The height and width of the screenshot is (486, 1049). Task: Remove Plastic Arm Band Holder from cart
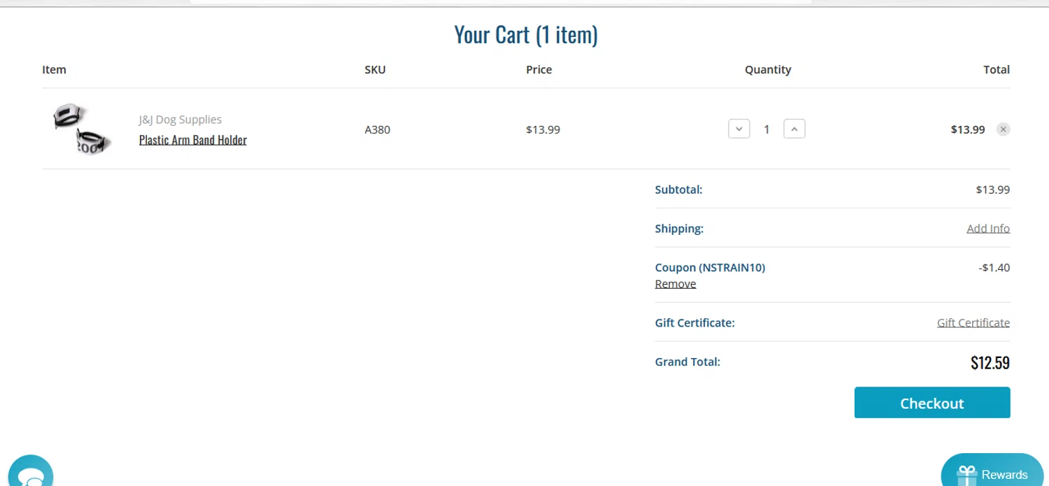pyautogui.click(x=1003, y=129)
